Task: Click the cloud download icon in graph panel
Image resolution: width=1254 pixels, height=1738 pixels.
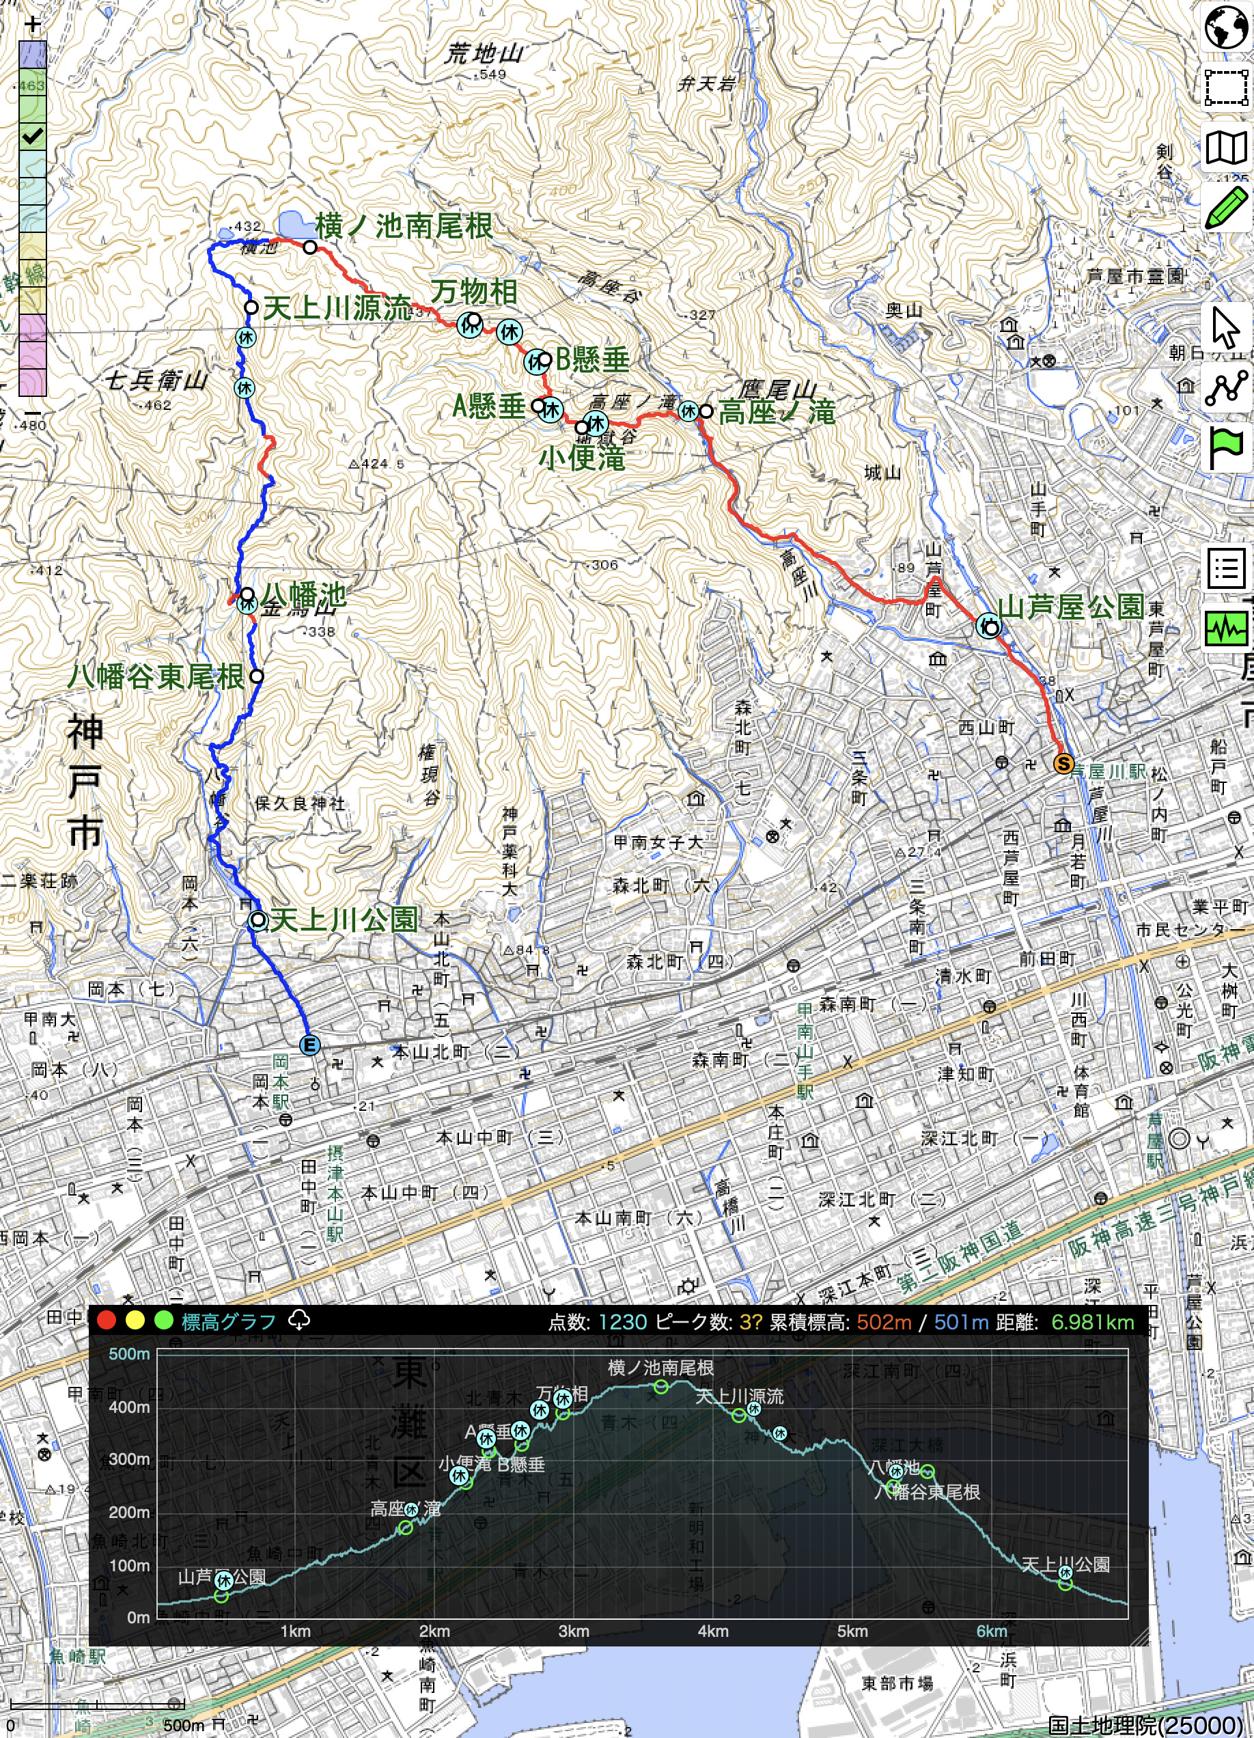Action: (298, 1320)
